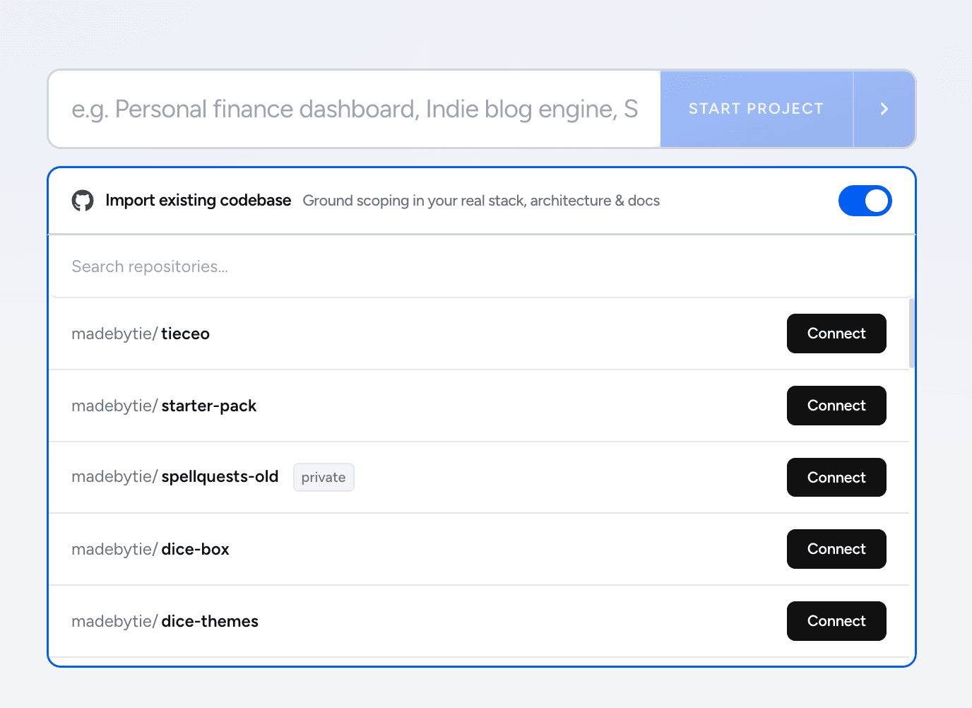
Task: Connect the dice-themes repository
Action: (836, 621)
